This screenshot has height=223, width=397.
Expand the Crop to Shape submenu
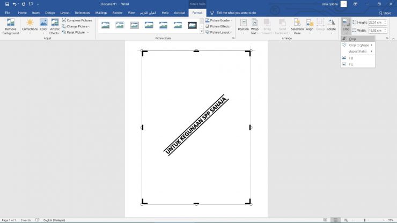[x=358, y=45]
